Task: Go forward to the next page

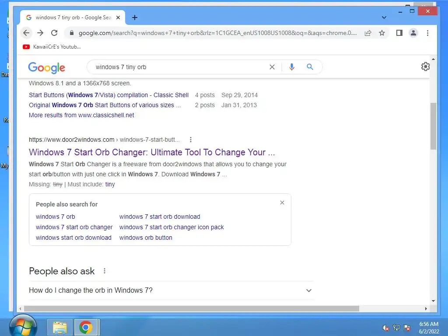Action: pyautogui.click(x=40, y=33)
